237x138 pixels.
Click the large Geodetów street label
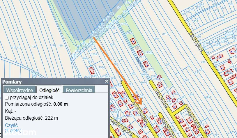[161, 98]
